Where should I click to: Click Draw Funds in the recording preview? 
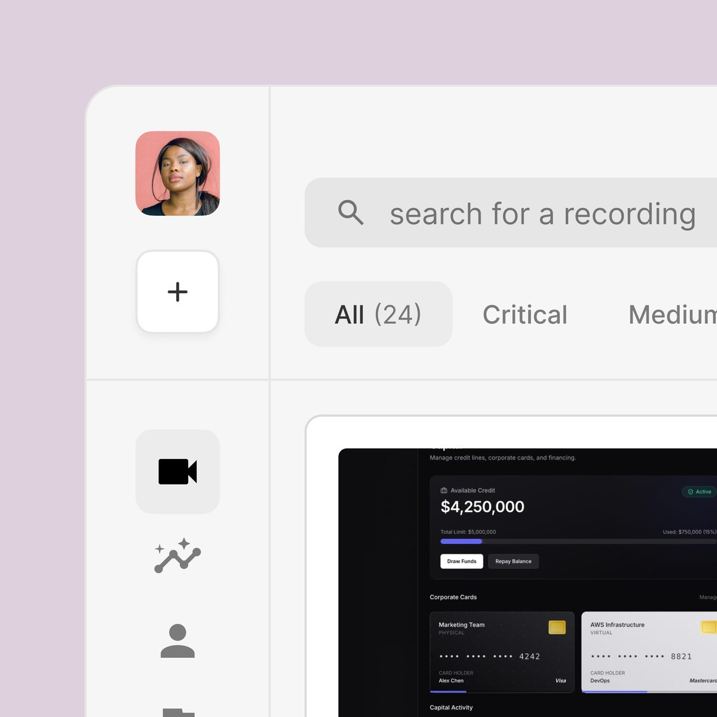pyautogui.click(x=462, y=562)
